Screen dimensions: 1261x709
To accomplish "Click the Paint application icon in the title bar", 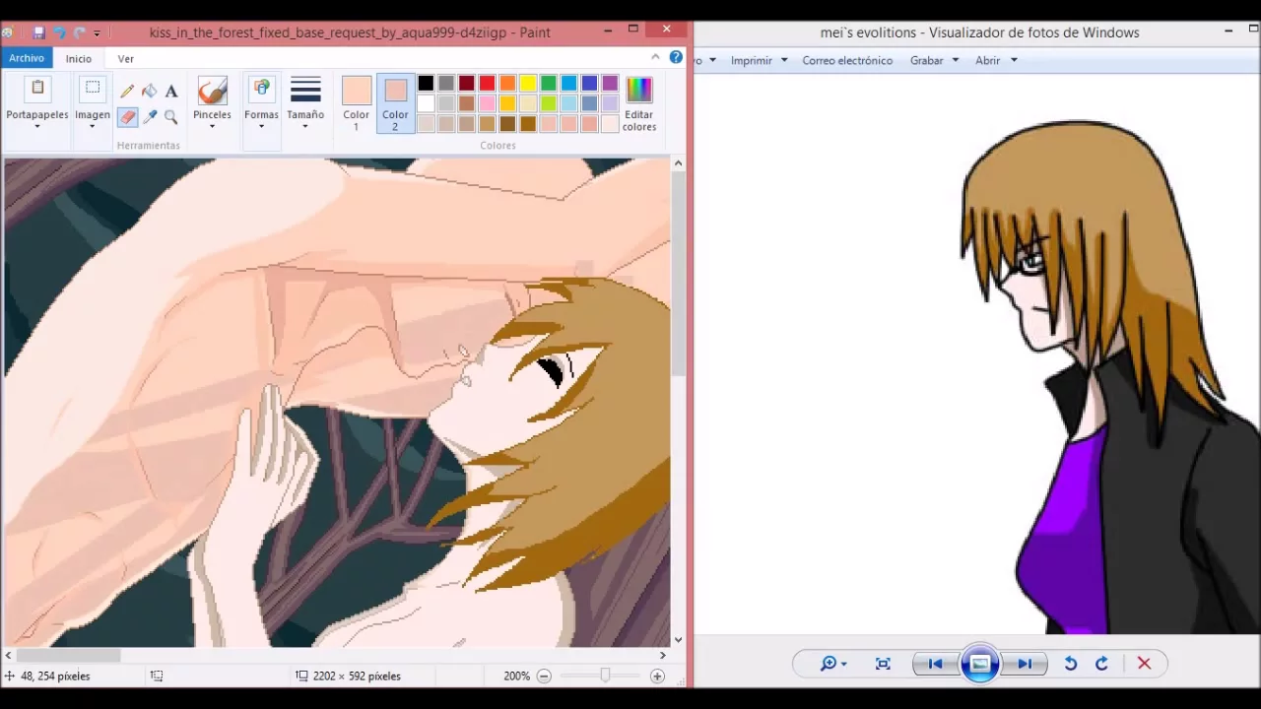I will pos(8,32).
